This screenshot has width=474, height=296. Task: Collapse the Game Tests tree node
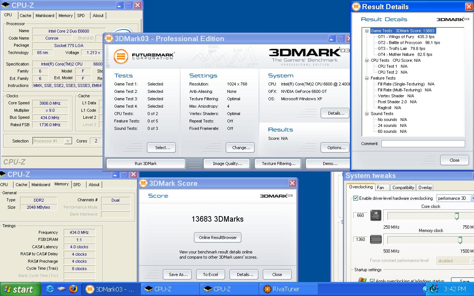point(367,31)
